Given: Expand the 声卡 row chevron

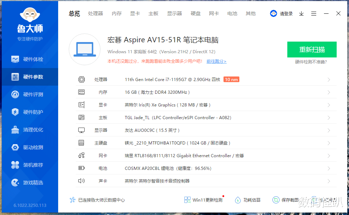Looking at the screenshot, I should (329, 181).
